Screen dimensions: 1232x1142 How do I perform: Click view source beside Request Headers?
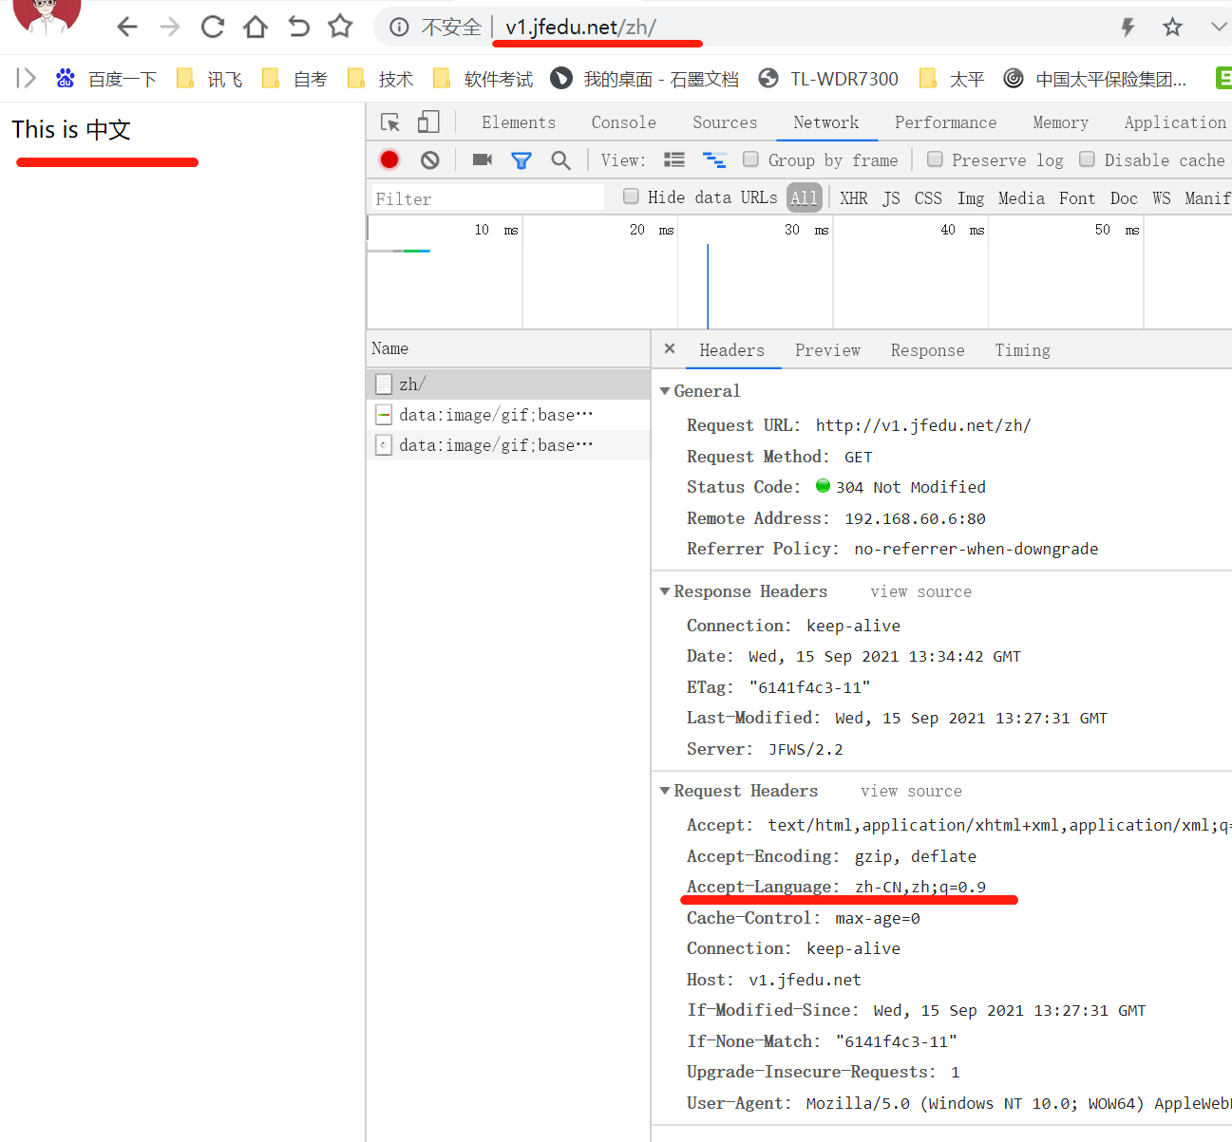(x=911, y=791)
